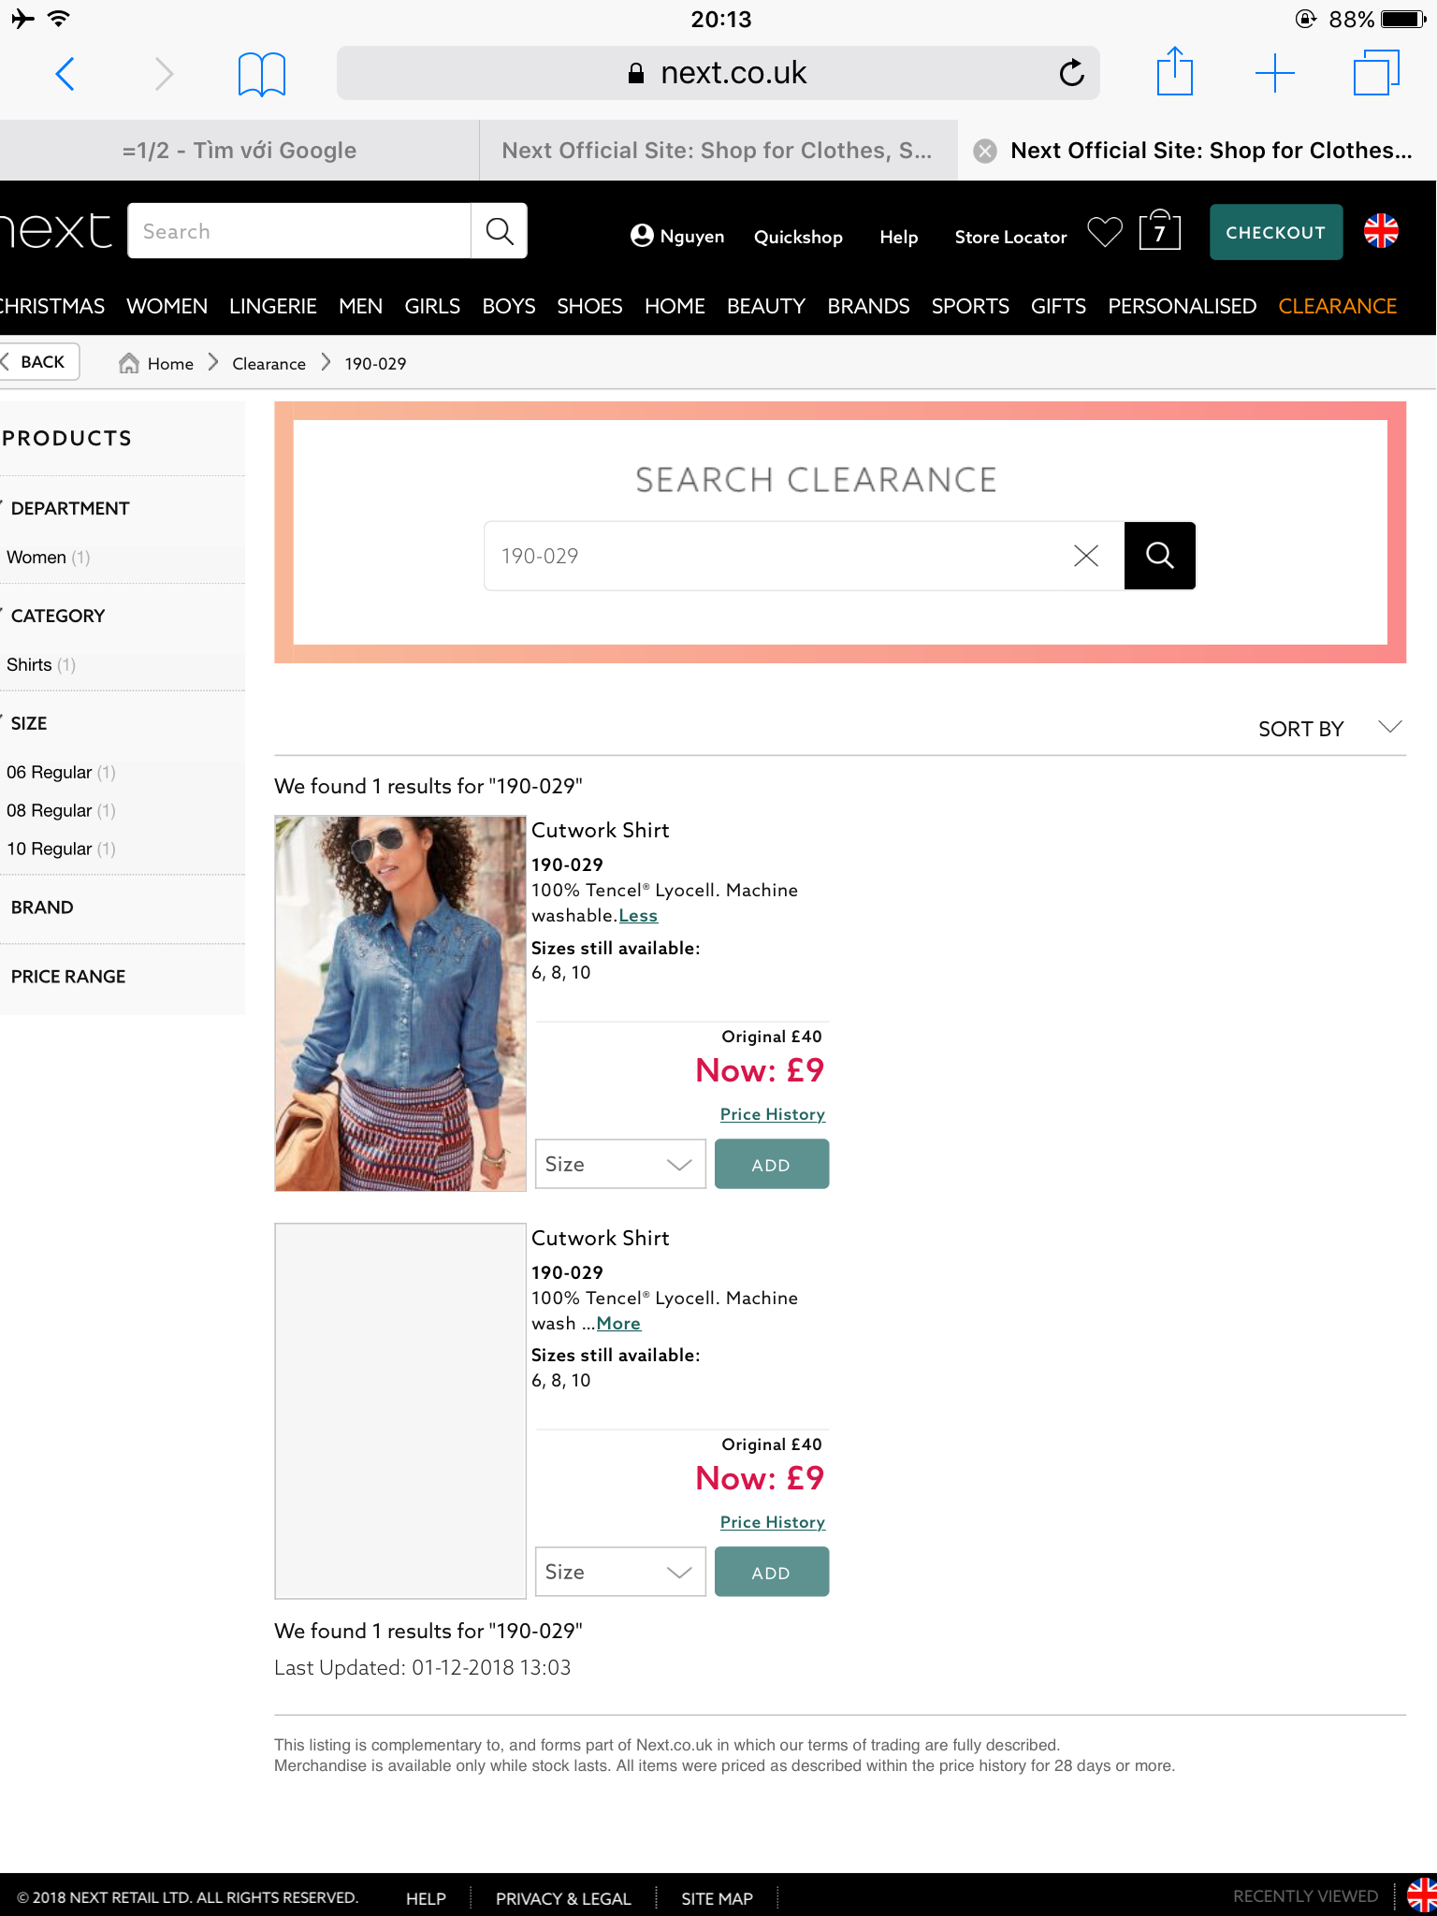Open favourites heart icon

[x=1105, y=232]
